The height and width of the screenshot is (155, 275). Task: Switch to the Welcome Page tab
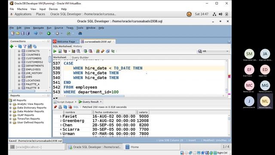(x=66, y=42)
